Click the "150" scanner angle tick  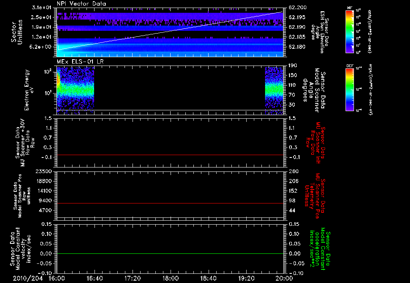[x=293, y=76]
